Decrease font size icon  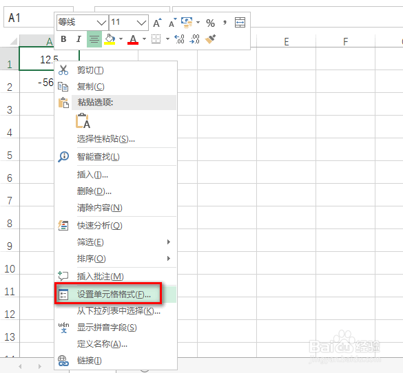(172, 23)
